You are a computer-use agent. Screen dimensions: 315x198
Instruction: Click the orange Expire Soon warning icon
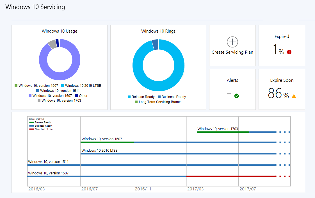294,96
